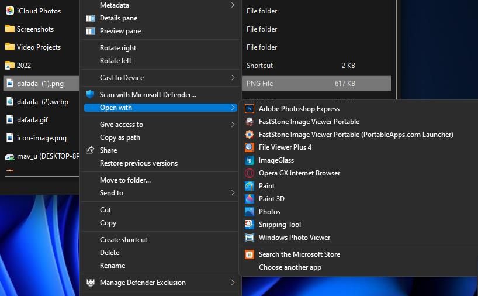Image resolution: width=478 pixels, height=296 pixels.
Task: Click the Microsoft Defender shield icon
Action: (x=90, y=95)
